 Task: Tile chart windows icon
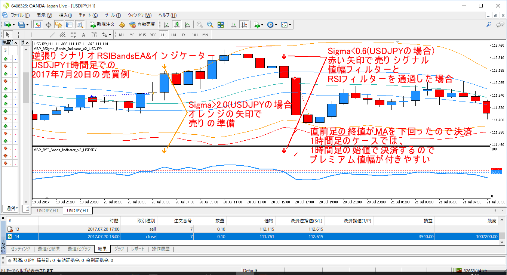tap(221, 25)
